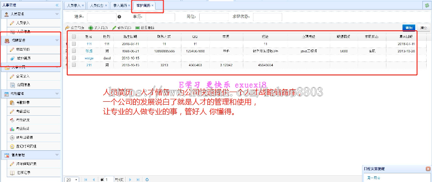Click the open book icon in the sidebar
The width and height of the screenshot is (432, 182).
[x=12, y=173]
